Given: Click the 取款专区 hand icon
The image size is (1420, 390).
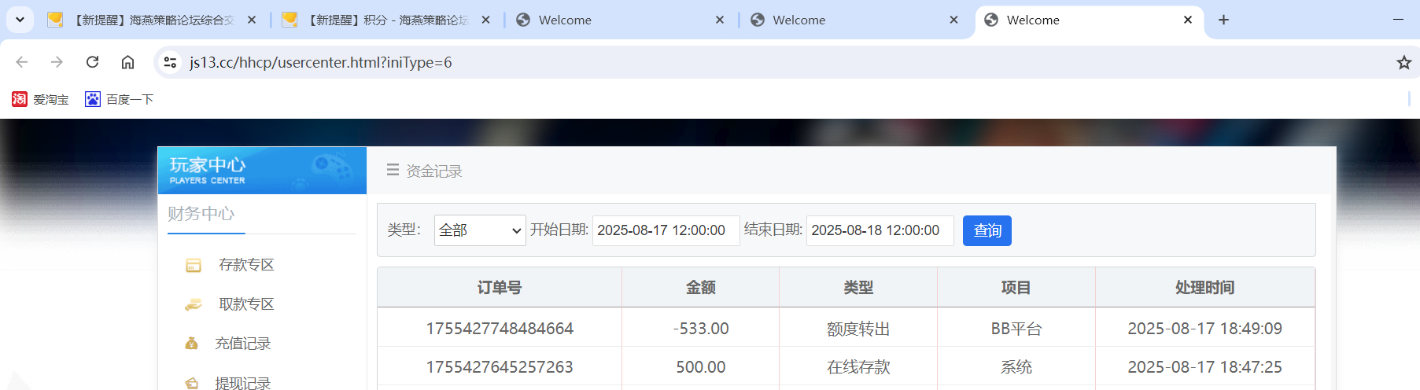Looking at the screenshot, I should coord(193,305).
